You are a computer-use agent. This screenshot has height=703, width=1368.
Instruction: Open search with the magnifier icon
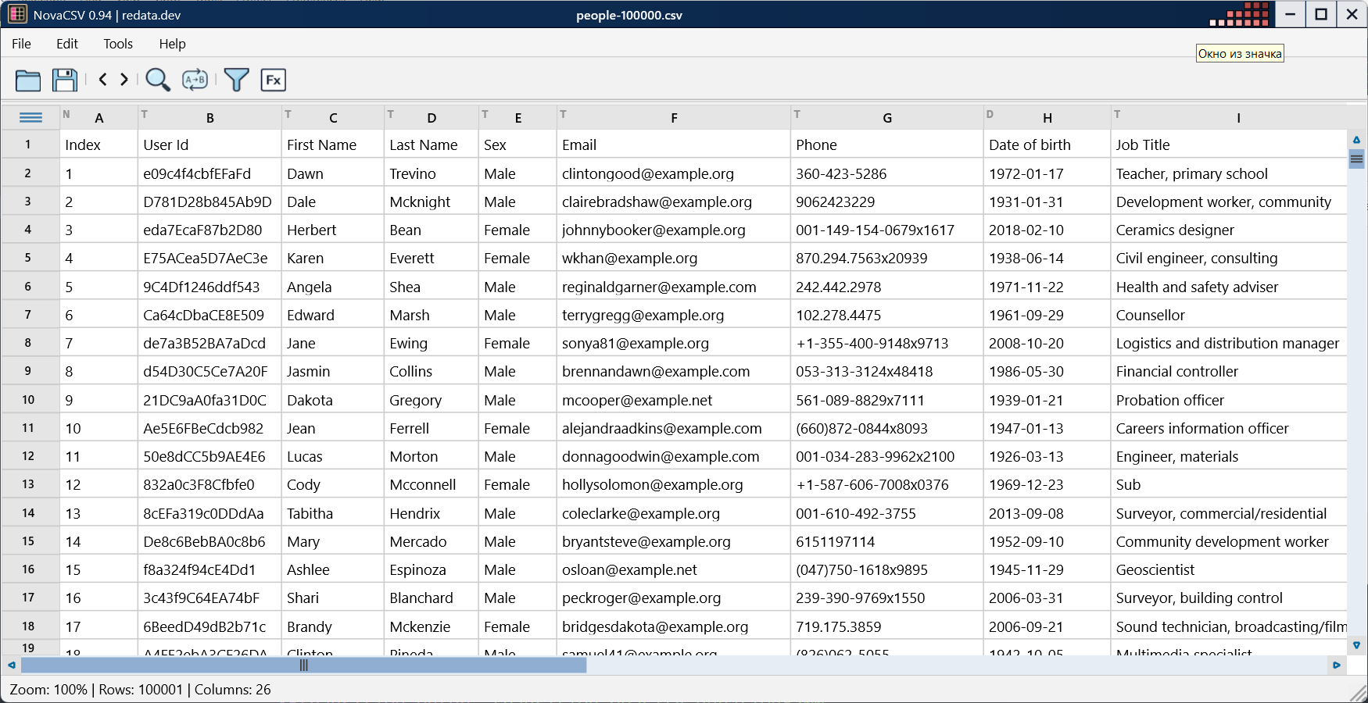tap(158, 80)
